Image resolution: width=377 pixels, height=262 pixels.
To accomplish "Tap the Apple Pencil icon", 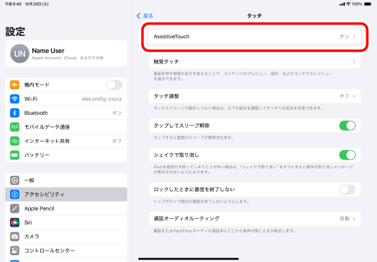I will coord(14,209).
